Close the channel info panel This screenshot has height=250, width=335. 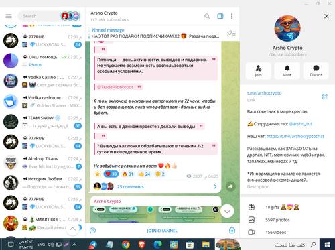tap(326, 16)
